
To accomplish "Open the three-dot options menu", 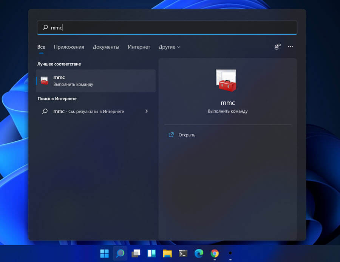I will [291, 46].
